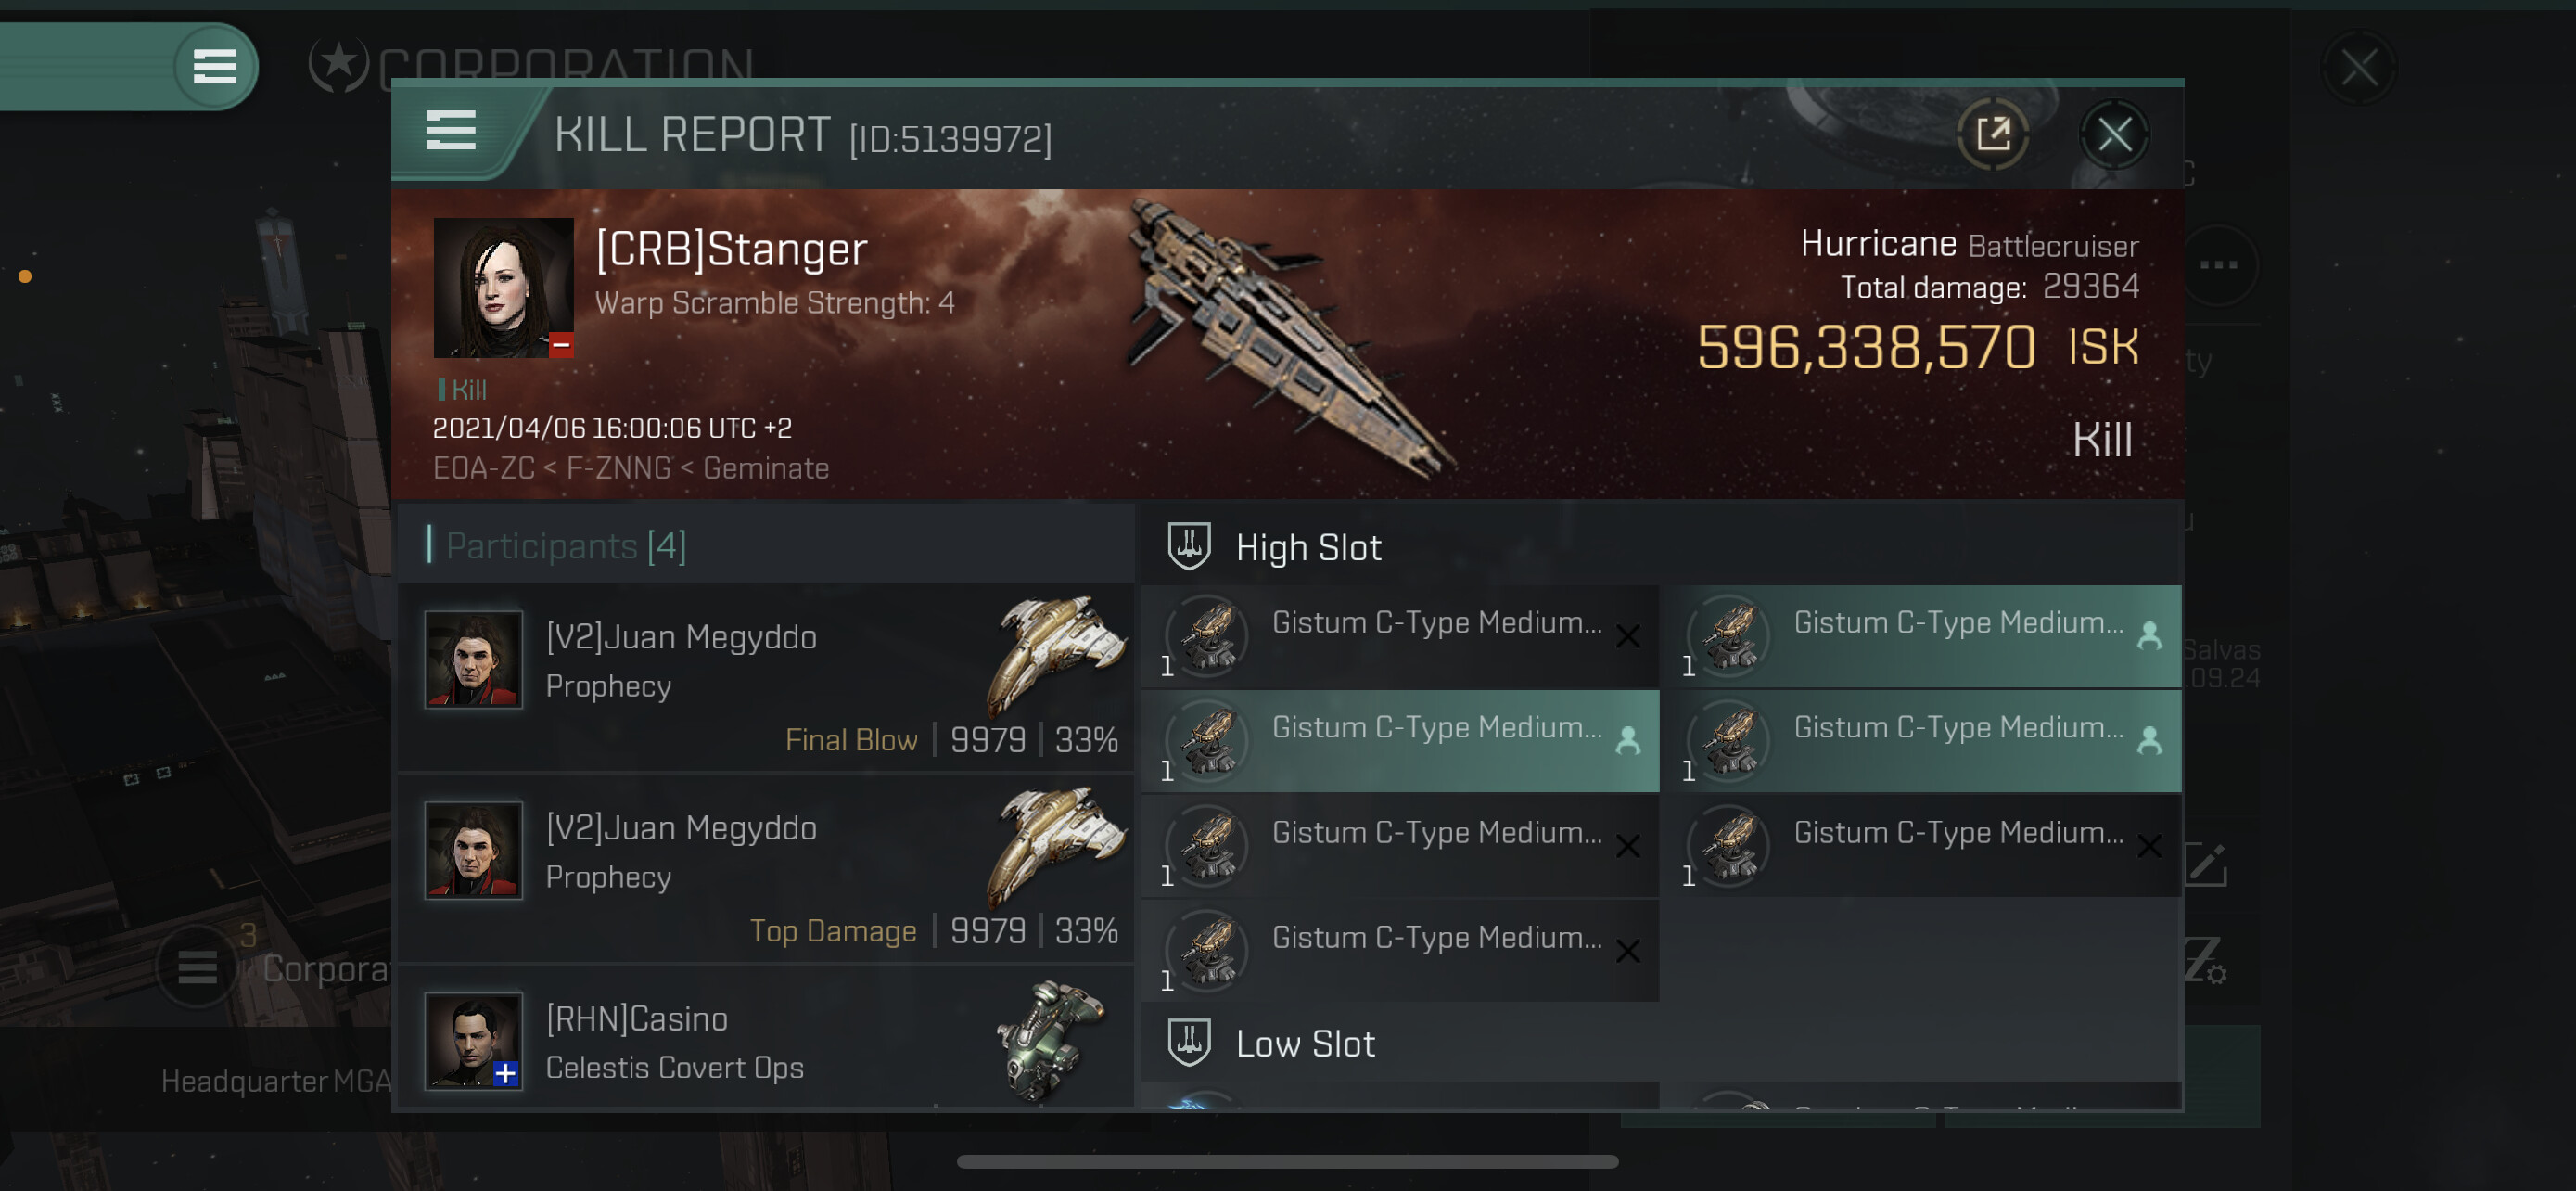Open the main menu at top left

tap(214, 67)
